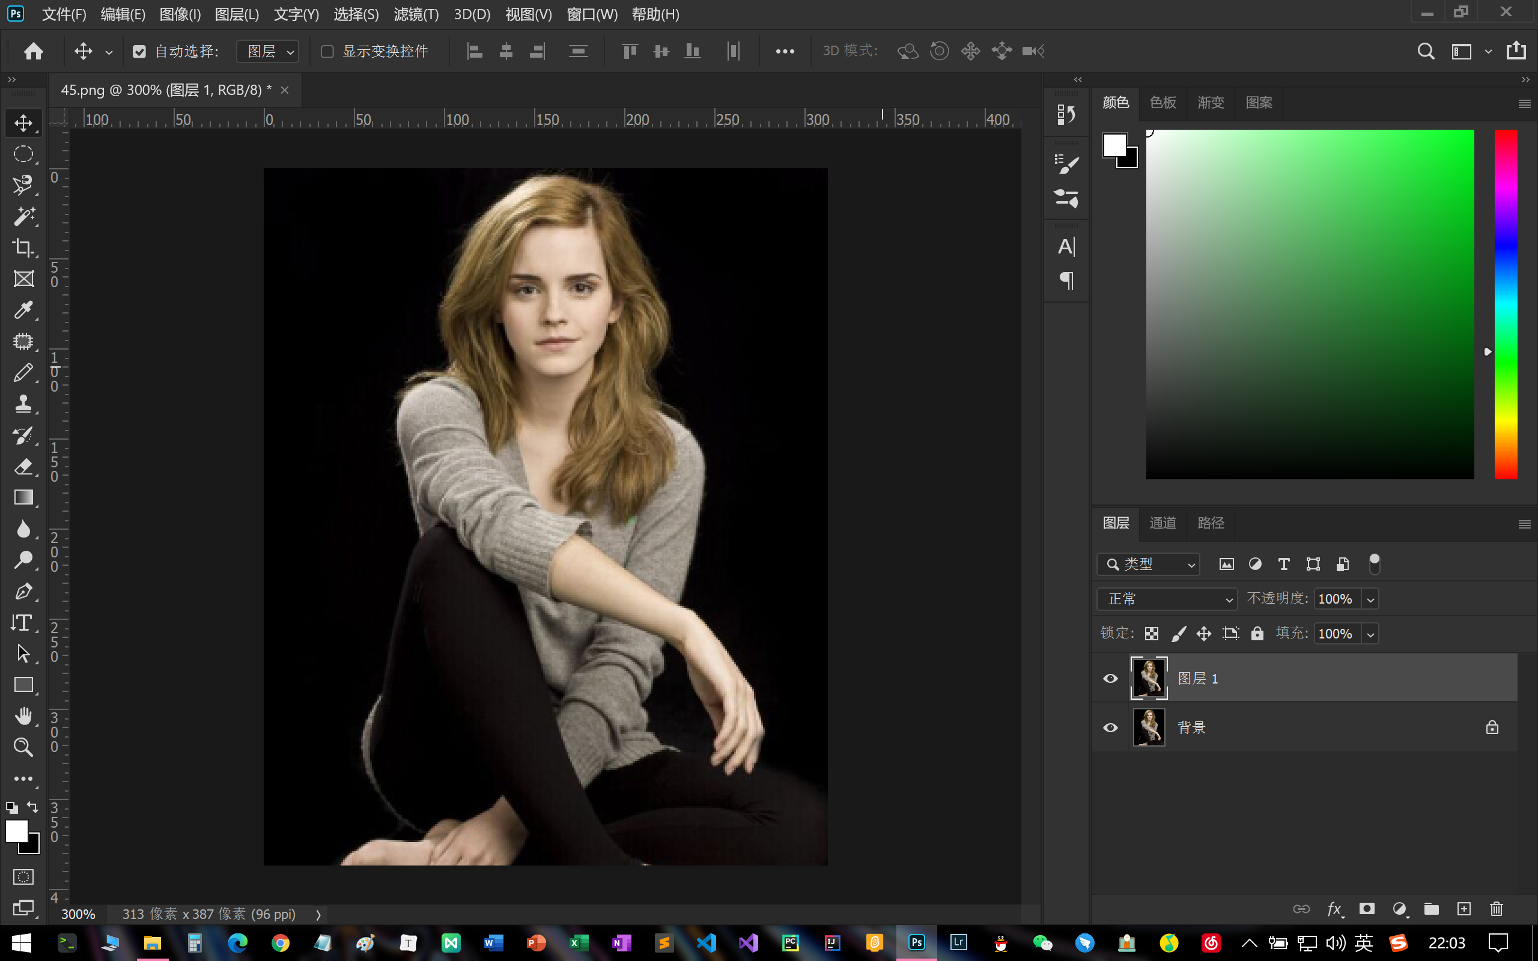The width and height of the screenshot is (1538, 961).
Task: Create a new layer with plus icon
Action: (x=1464, y=909)
